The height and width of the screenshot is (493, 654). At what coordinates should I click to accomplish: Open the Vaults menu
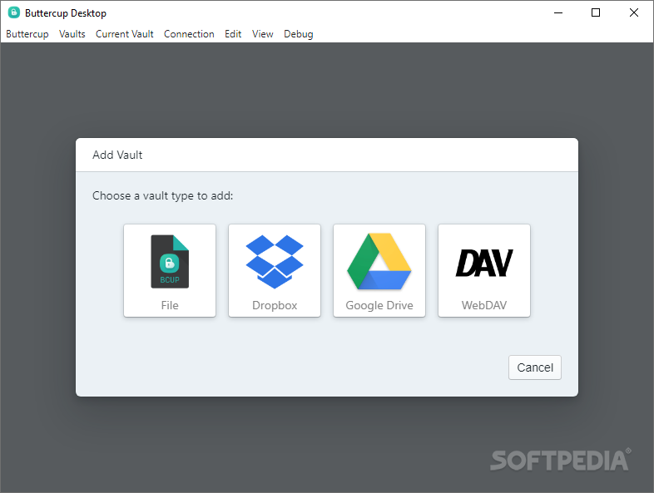point(72,34)
